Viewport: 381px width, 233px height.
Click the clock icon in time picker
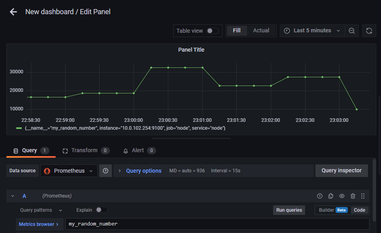(x=287, y=31)
